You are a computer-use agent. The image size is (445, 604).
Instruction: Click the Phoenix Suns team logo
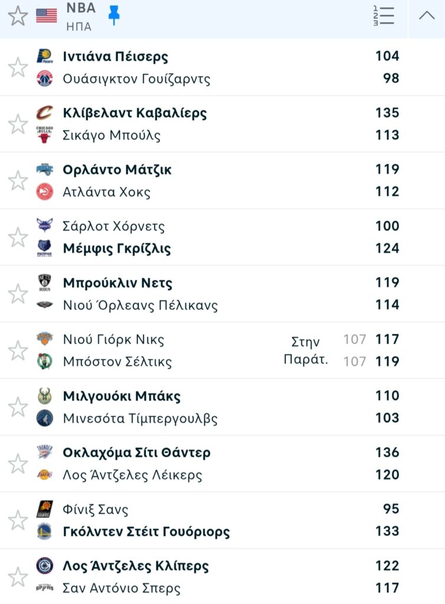(44, 509)
